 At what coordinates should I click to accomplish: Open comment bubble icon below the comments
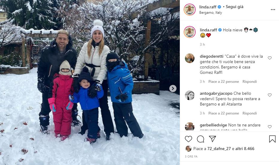point(200,139)
